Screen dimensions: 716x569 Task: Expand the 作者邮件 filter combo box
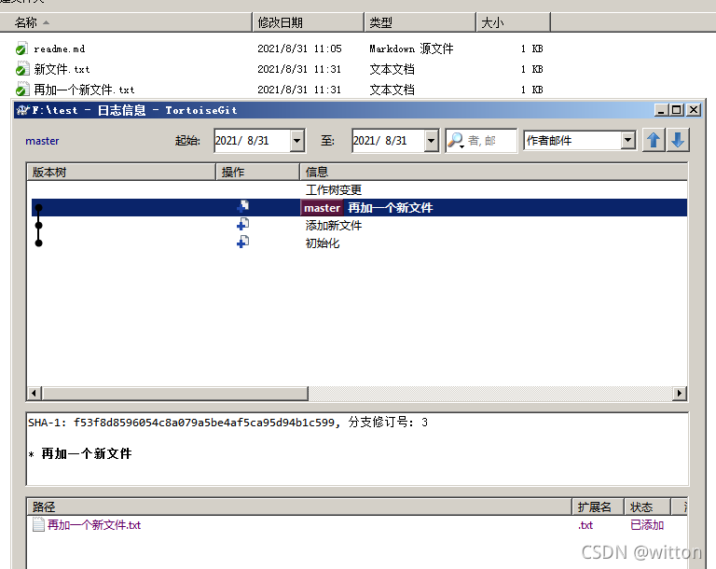point(628,140)
